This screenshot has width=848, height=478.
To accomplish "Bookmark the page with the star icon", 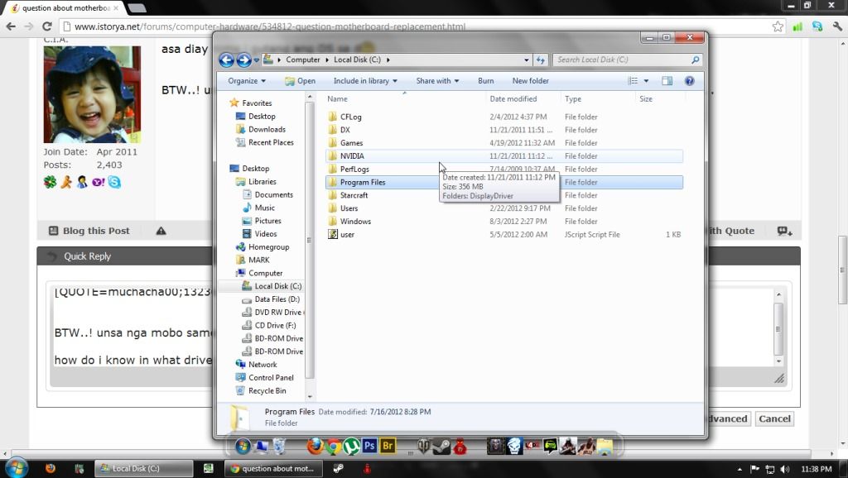I will coord(778,26).
